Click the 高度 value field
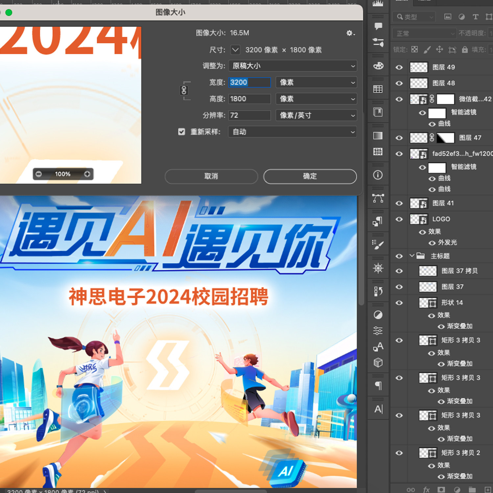 pos(249,99)
